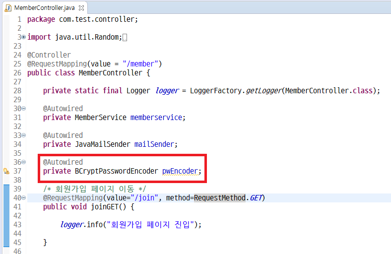
Task: Click 'package' keyword on line 1
Action: (41, 19)
